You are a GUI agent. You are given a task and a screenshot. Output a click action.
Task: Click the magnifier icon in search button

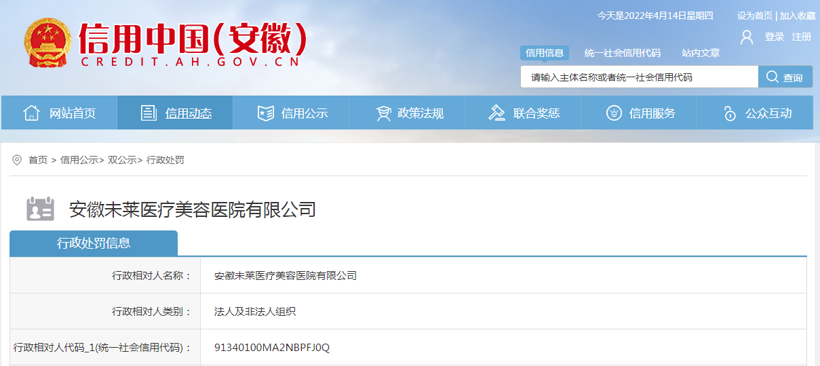pyautogui.click(x=772, y=77)
